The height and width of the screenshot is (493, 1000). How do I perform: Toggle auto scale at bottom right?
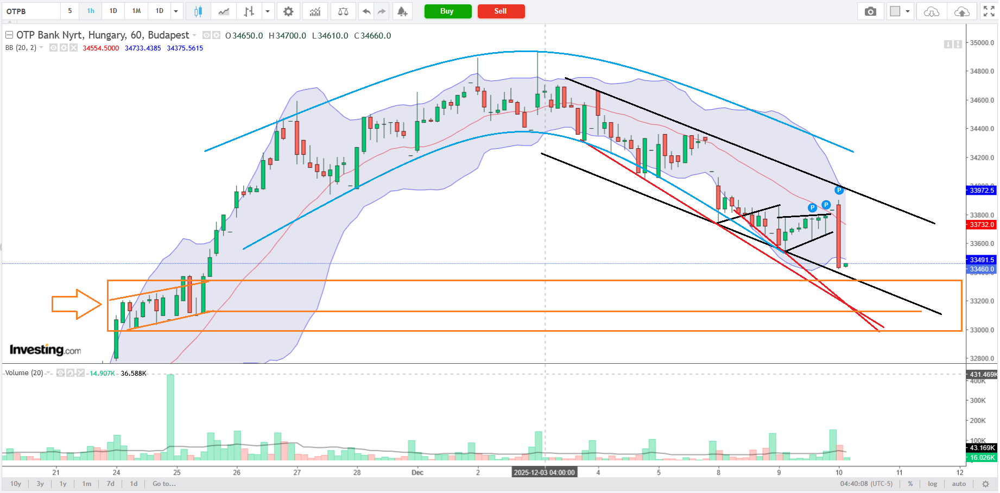click(959, 484)
